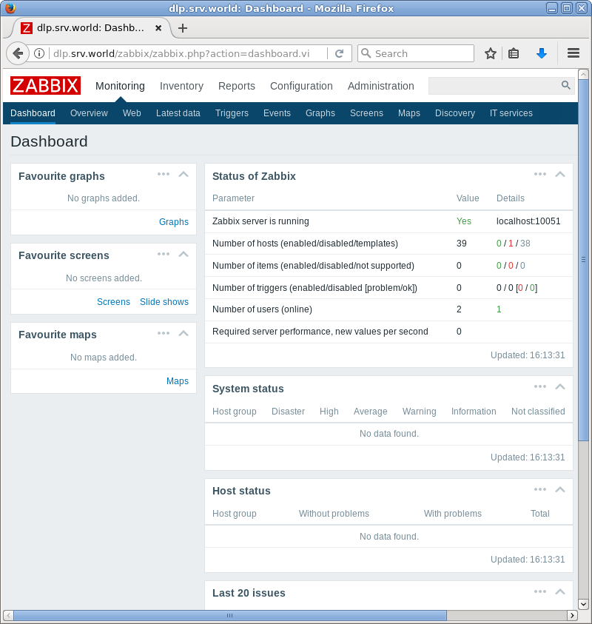Open the downloads arrow icon
This screenshot has width=592, height=624.
coord(542,53)
